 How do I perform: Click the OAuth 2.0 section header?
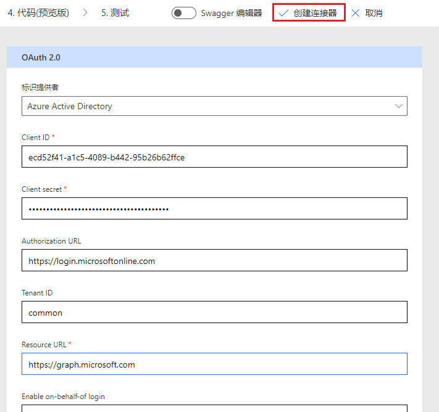[214, 57]
